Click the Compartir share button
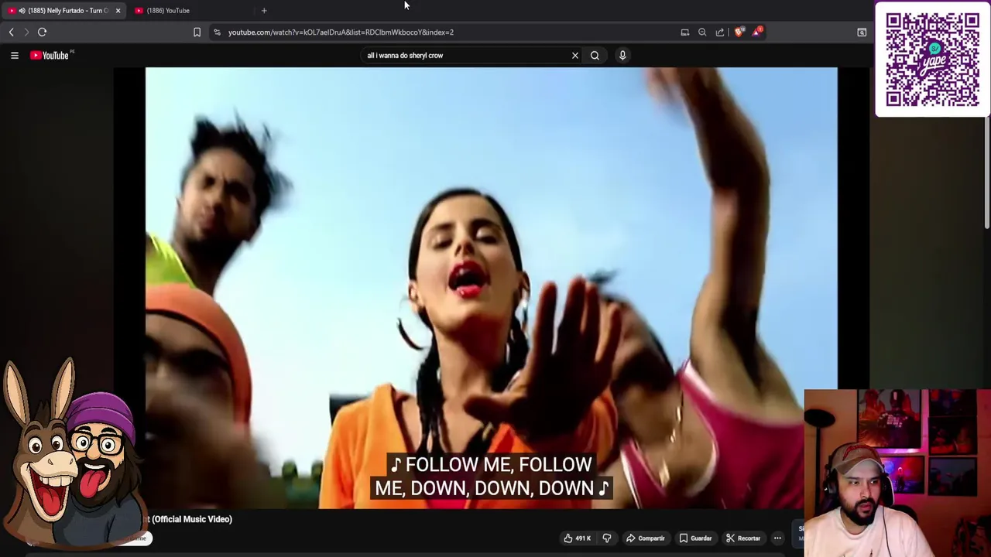The image size is (991, 557). [x=645, y=538]
